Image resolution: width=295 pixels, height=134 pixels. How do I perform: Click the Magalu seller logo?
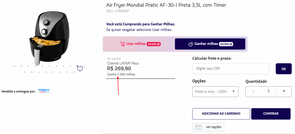click(x=44, y=91)
